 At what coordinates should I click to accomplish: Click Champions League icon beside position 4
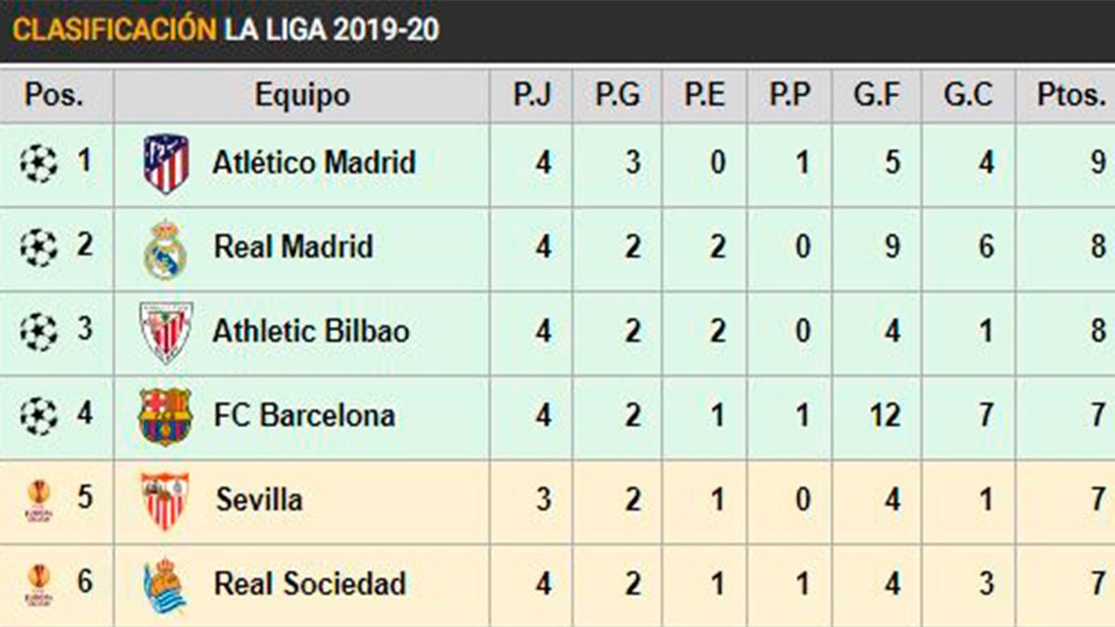tap(38, 415)
